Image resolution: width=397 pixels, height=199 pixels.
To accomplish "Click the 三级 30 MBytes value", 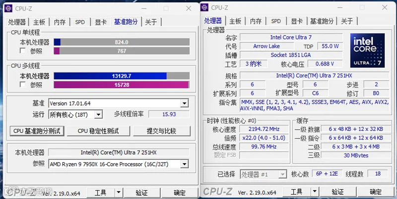I will [x=356, y=155].
